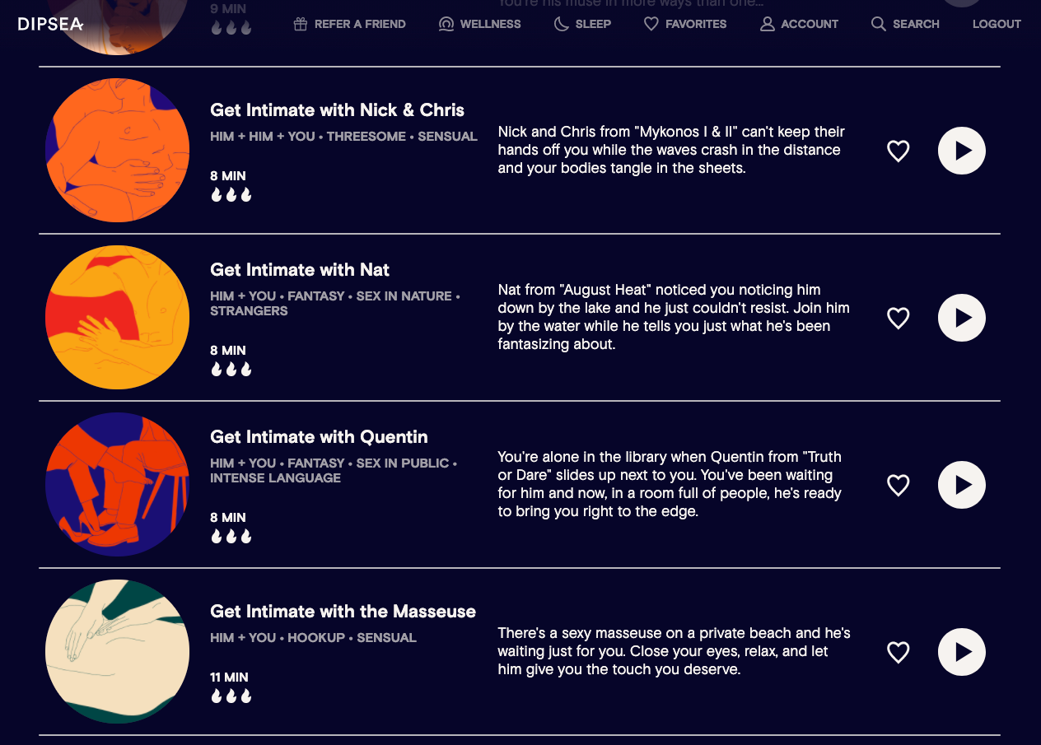Go to the Wellness section

tap(480, 24)
